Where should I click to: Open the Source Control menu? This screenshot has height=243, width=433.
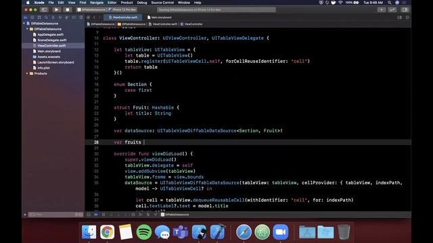[x=162, y=3]
